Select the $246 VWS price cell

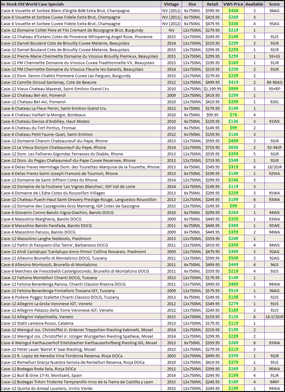233,180
